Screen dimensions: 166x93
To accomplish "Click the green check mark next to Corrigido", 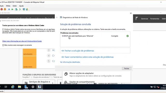I will (127, 36).
